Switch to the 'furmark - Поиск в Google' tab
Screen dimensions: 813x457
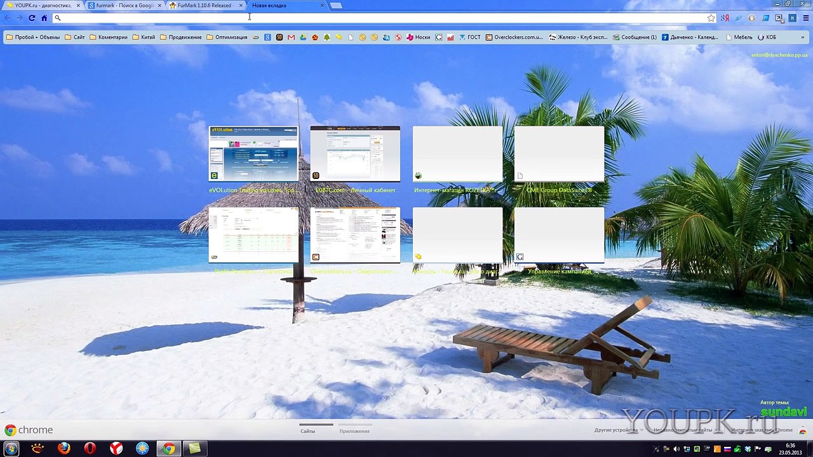(x=123, y=5)
